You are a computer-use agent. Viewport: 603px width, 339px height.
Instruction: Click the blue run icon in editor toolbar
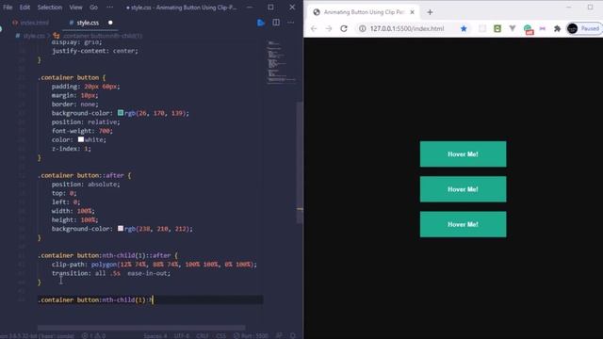point(261,23)
